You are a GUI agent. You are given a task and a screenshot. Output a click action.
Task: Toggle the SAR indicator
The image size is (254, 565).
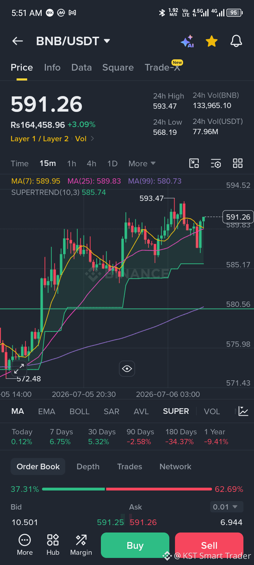tap(111, 411)
